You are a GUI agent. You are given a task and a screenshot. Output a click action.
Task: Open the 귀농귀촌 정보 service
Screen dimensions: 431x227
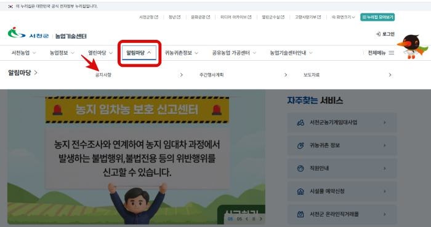pyautogui.click(x=342, y=145)
